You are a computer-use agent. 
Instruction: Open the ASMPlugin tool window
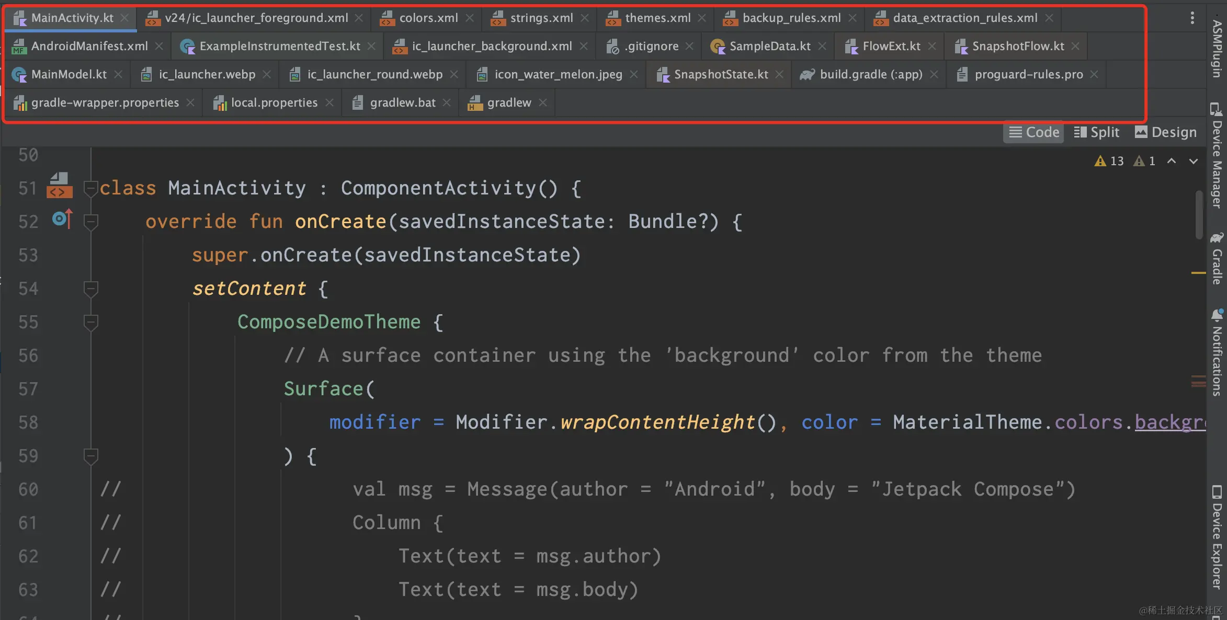tap(1218, 48)
